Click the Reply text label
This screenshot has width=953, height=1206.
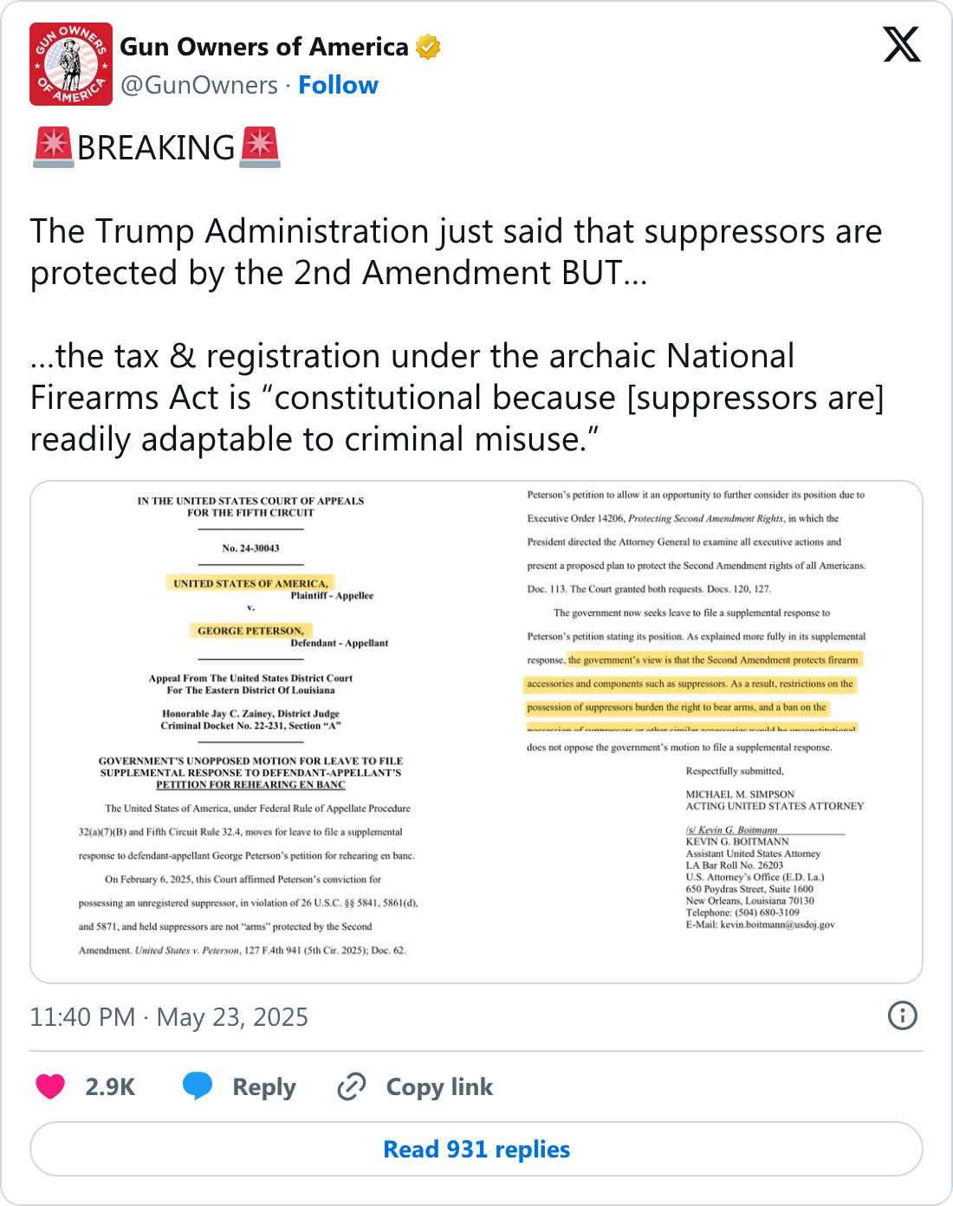coord(264,1086)
